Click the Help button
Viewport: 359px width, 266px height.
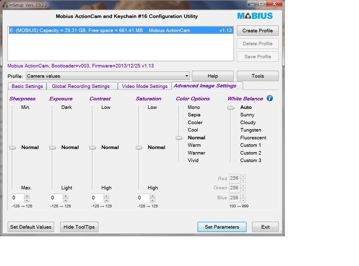[x=213, y=76]
